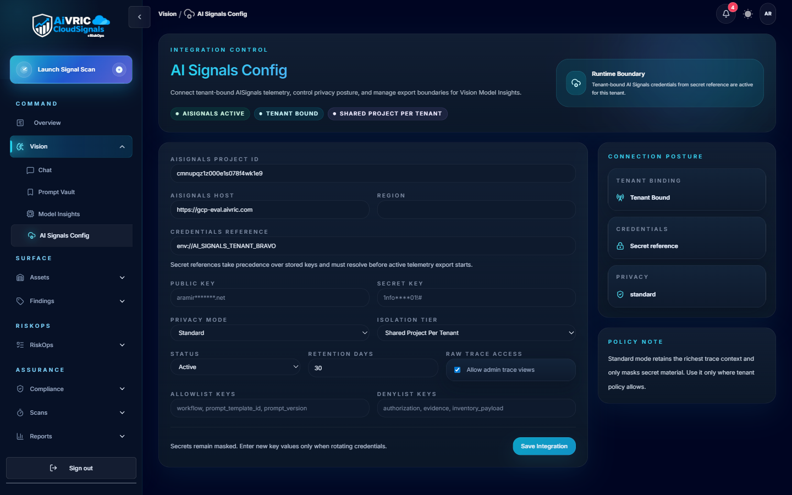Click the privacy standard shield icon

click(x=620, y=294)
